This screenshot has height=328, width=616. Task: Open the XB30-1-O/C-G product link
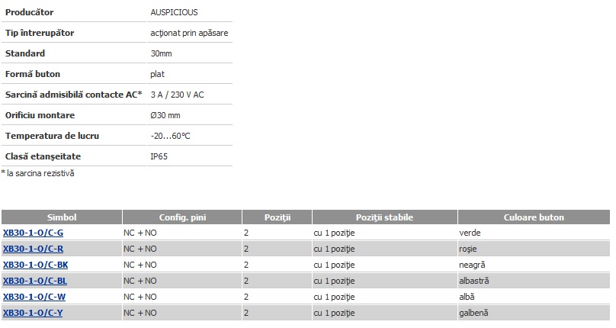click(x=33, y=233)
